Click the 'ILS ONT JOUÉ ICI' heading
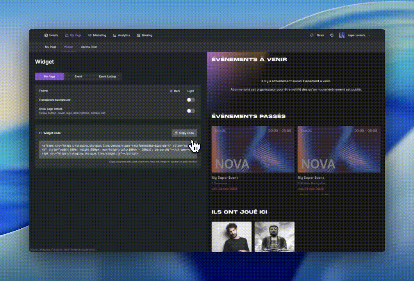 239,212
